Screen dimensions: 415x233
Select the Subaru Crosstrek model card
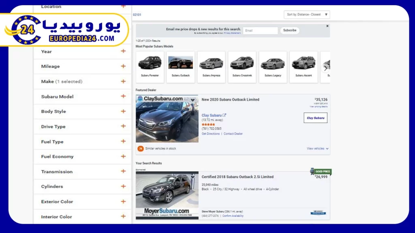pyautogui.click(x=242, y=67)
